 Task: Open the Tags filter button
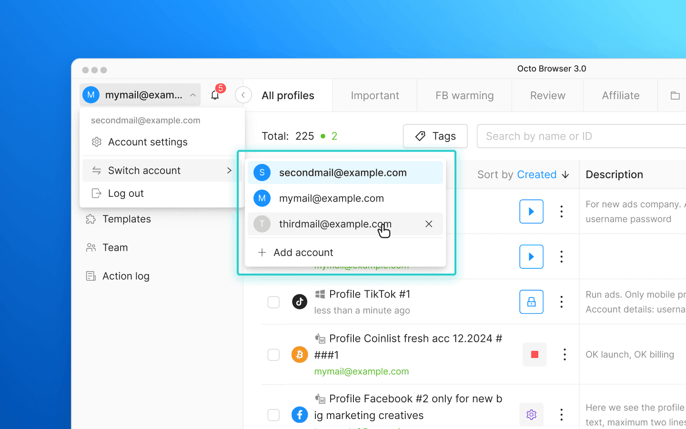[x=435, y=136]
